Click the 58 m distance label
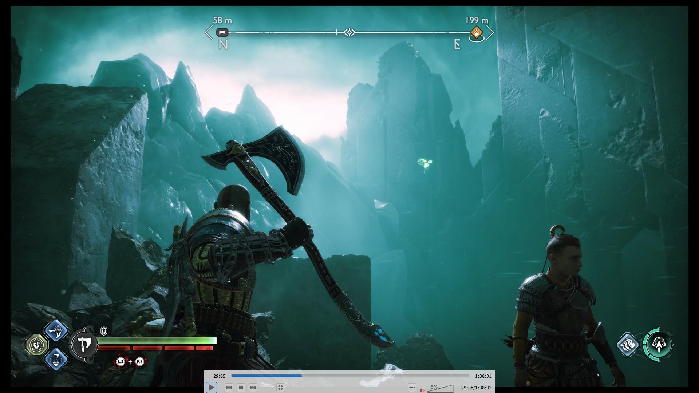 [x=222, y=20]
